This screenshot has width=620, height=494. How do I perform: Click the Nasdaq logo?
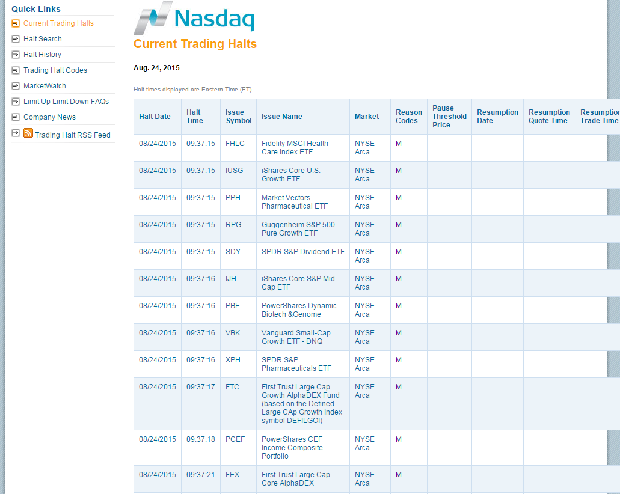pyautogui.click(x=194, y=17)
